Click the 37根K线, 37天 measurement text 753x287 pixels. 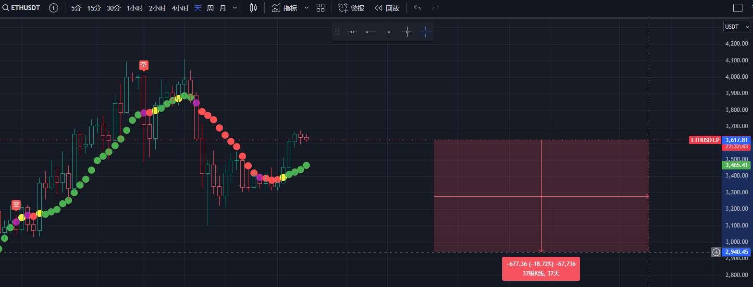[x=541, y=273]
